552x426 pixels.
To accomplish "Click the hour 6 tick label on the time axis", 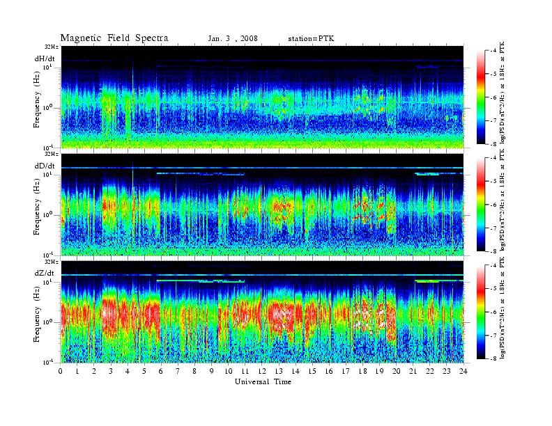I will pos(161,371).
